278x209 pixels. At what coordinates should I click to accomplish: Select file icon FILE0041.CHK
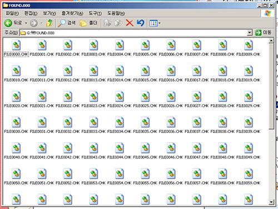[x=42, y=148]
